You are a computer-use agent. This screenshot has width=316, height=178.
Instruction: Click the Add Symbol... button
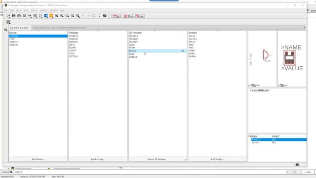tap(217, 159)
